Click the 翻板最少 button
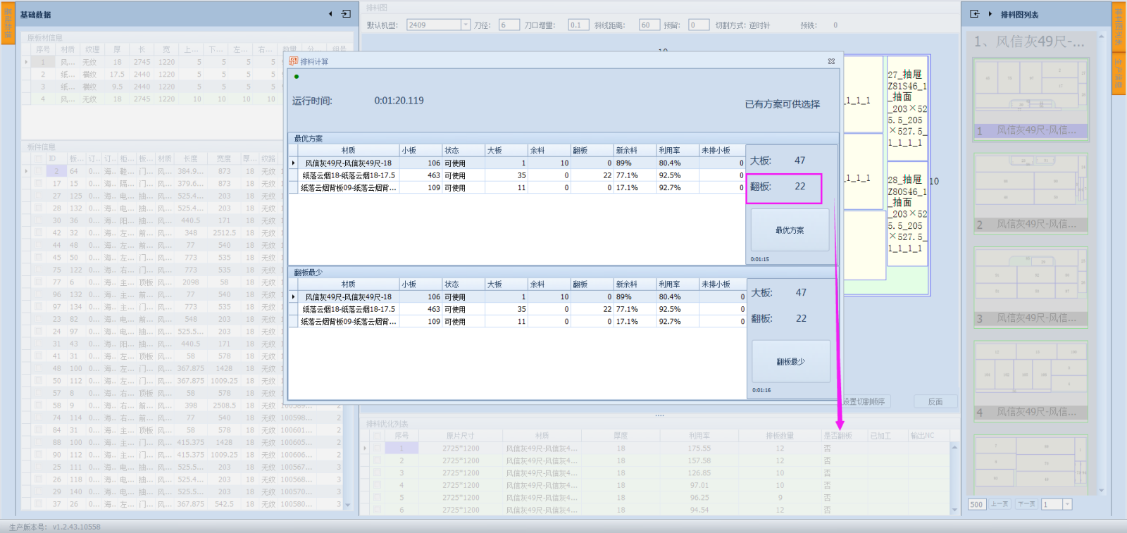 (790, 361)
